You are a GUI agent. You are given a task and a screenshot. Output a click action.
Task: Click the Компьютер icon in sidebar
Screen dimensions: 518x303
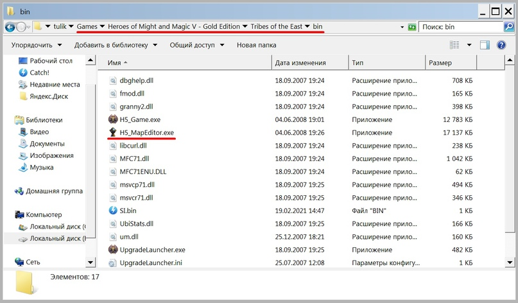coord(19,215)
